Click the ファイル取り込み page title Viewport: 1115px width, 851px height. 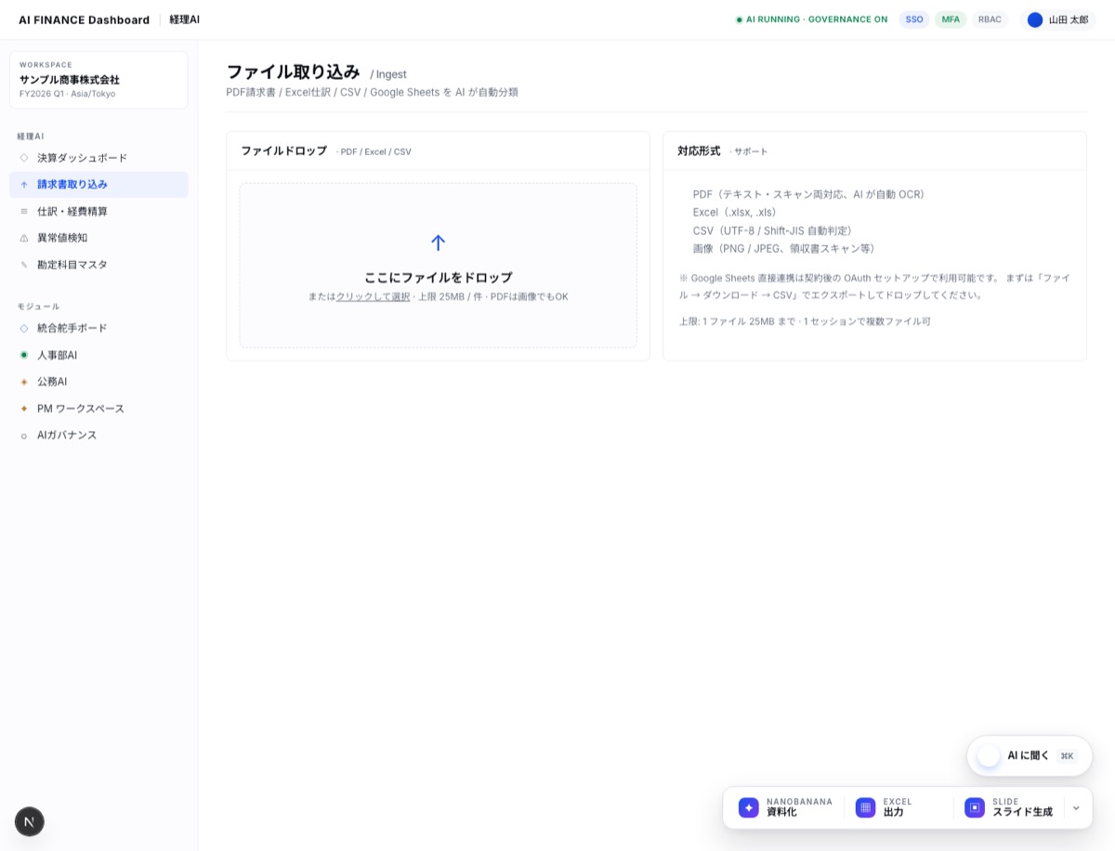pyautogui.click(x=293, y=72)
